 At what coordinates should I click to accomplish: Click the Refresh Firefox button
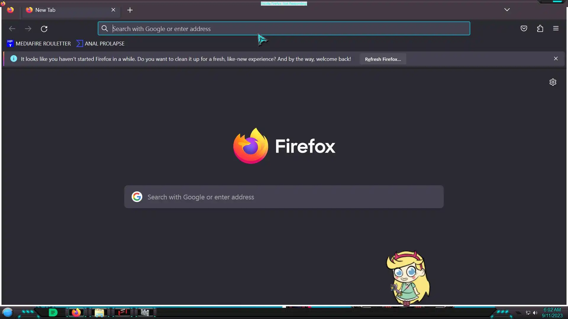pos(383,59)
